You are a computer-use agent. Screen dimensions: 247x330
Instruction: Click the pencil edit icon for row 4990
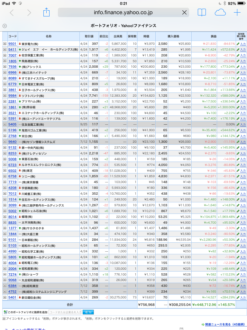[238, 251]
